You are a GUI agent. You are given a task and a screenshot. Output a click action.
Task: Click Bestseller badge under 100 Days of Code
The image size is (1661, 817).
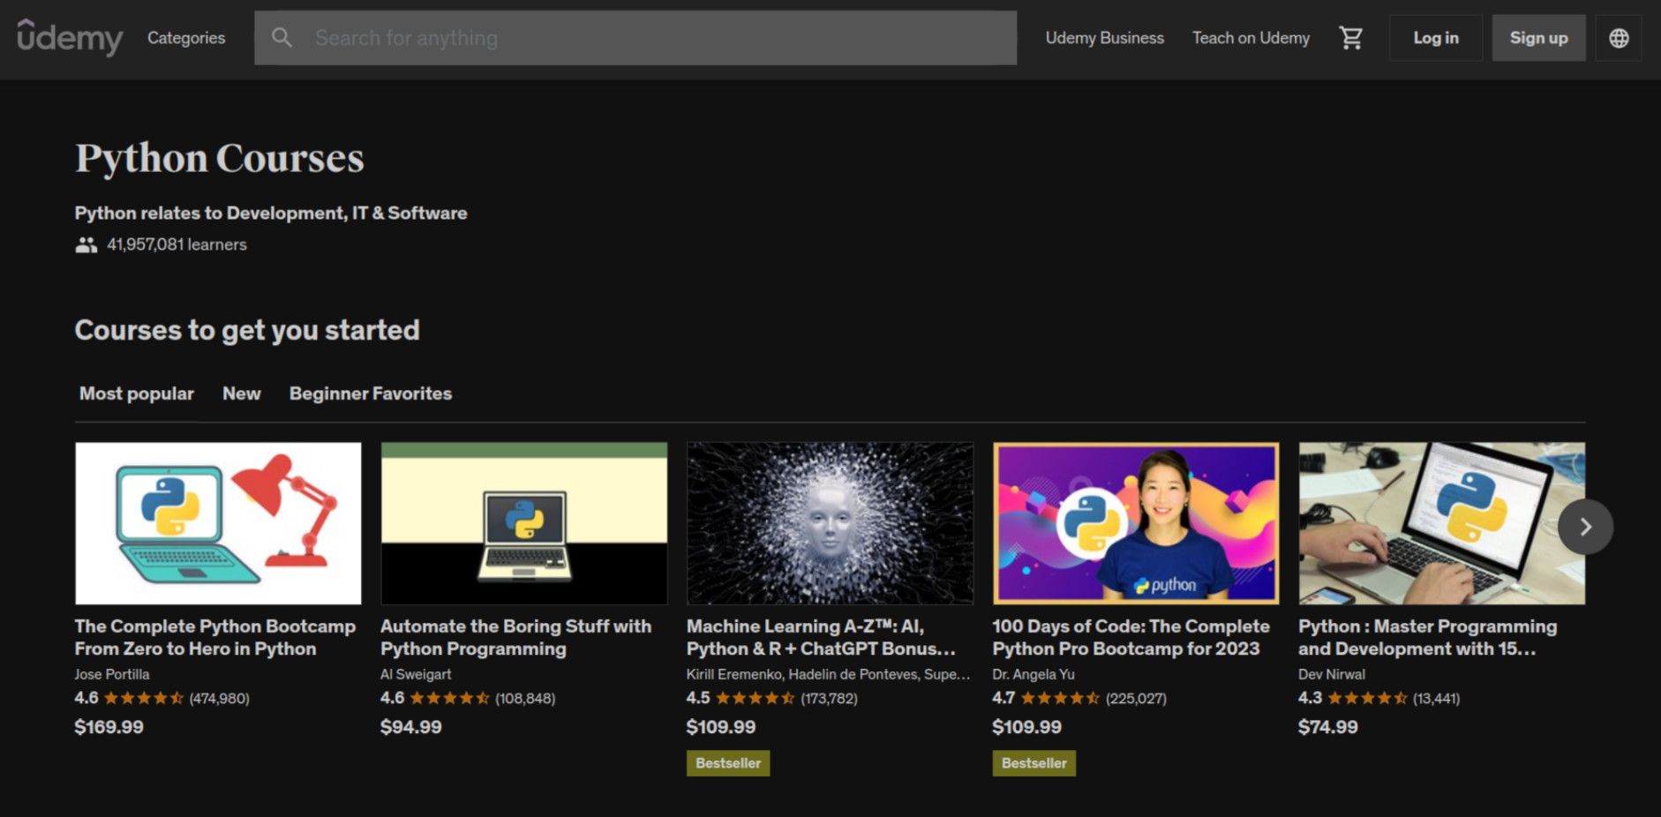click(1034, 763)
